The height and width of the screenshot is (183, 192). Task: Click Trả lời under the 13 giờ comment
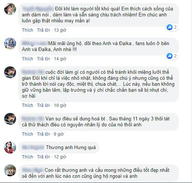tap(43, 30)
